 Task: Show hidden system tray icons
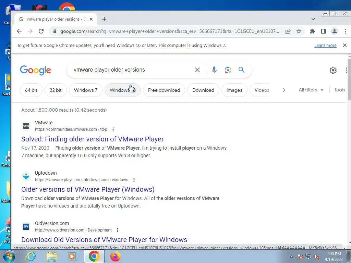(291, 256)
